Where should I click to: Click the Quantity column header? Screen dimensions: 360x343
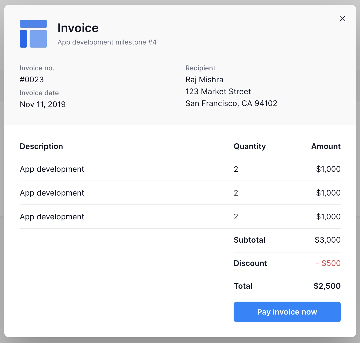pos(249,146)
